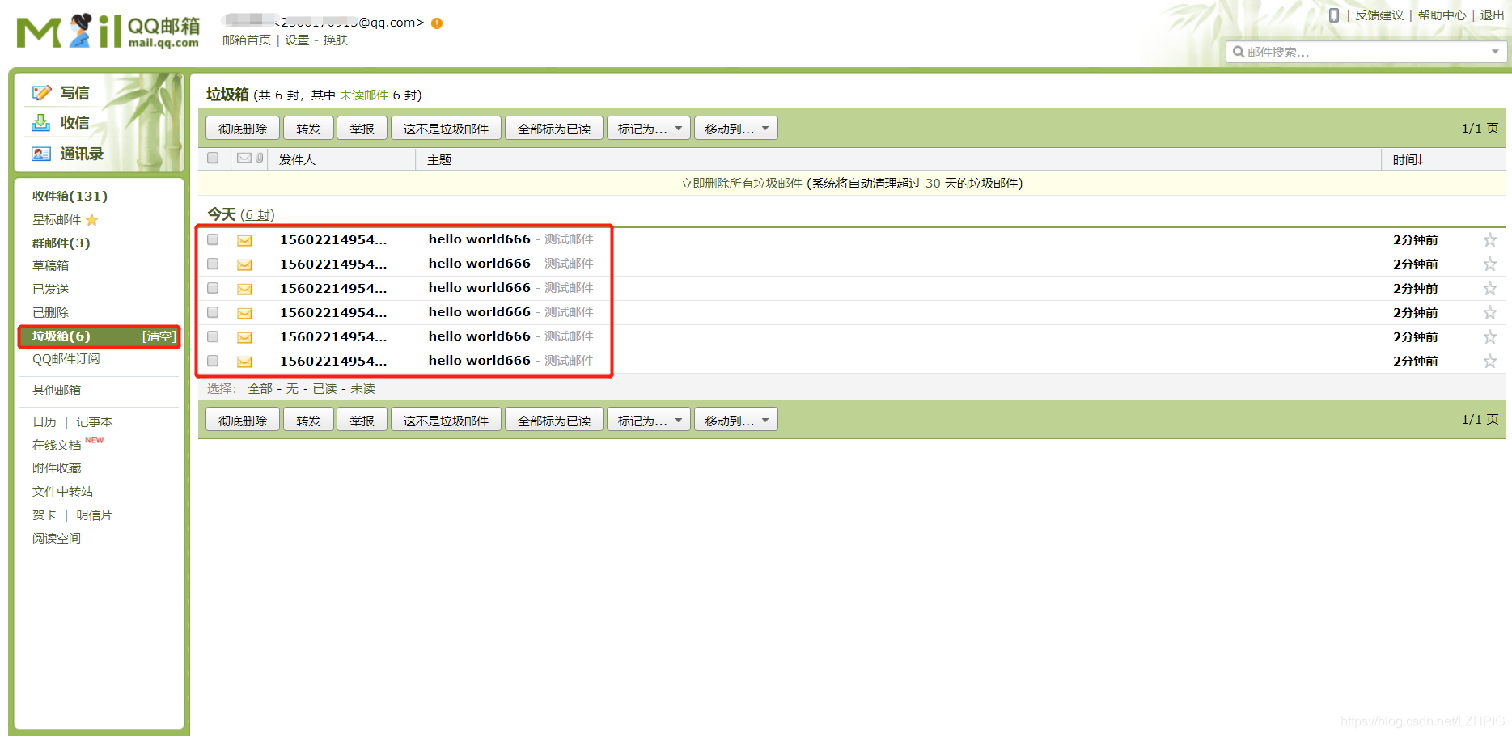Image resolution: width=1512 pixels, height=736 pixels.
Task: Star the fifth hello world666 email
Action: pyautogui.click(x=1490, y=336)
